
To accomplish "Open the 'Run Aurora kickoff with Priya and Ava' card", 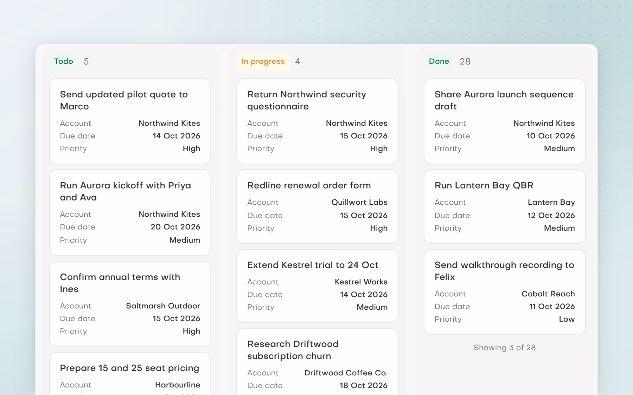I will coord(130,213).
